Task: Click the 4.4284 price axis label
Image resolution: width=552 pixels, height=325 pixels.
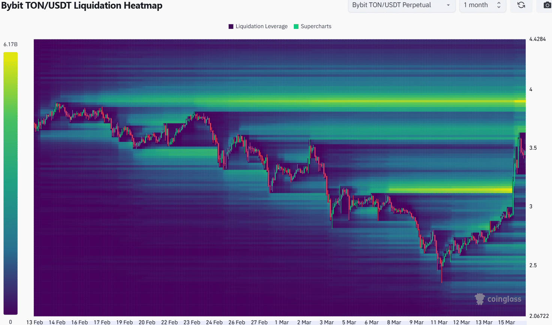Action: pyautogui.click(x=537, y=39)
